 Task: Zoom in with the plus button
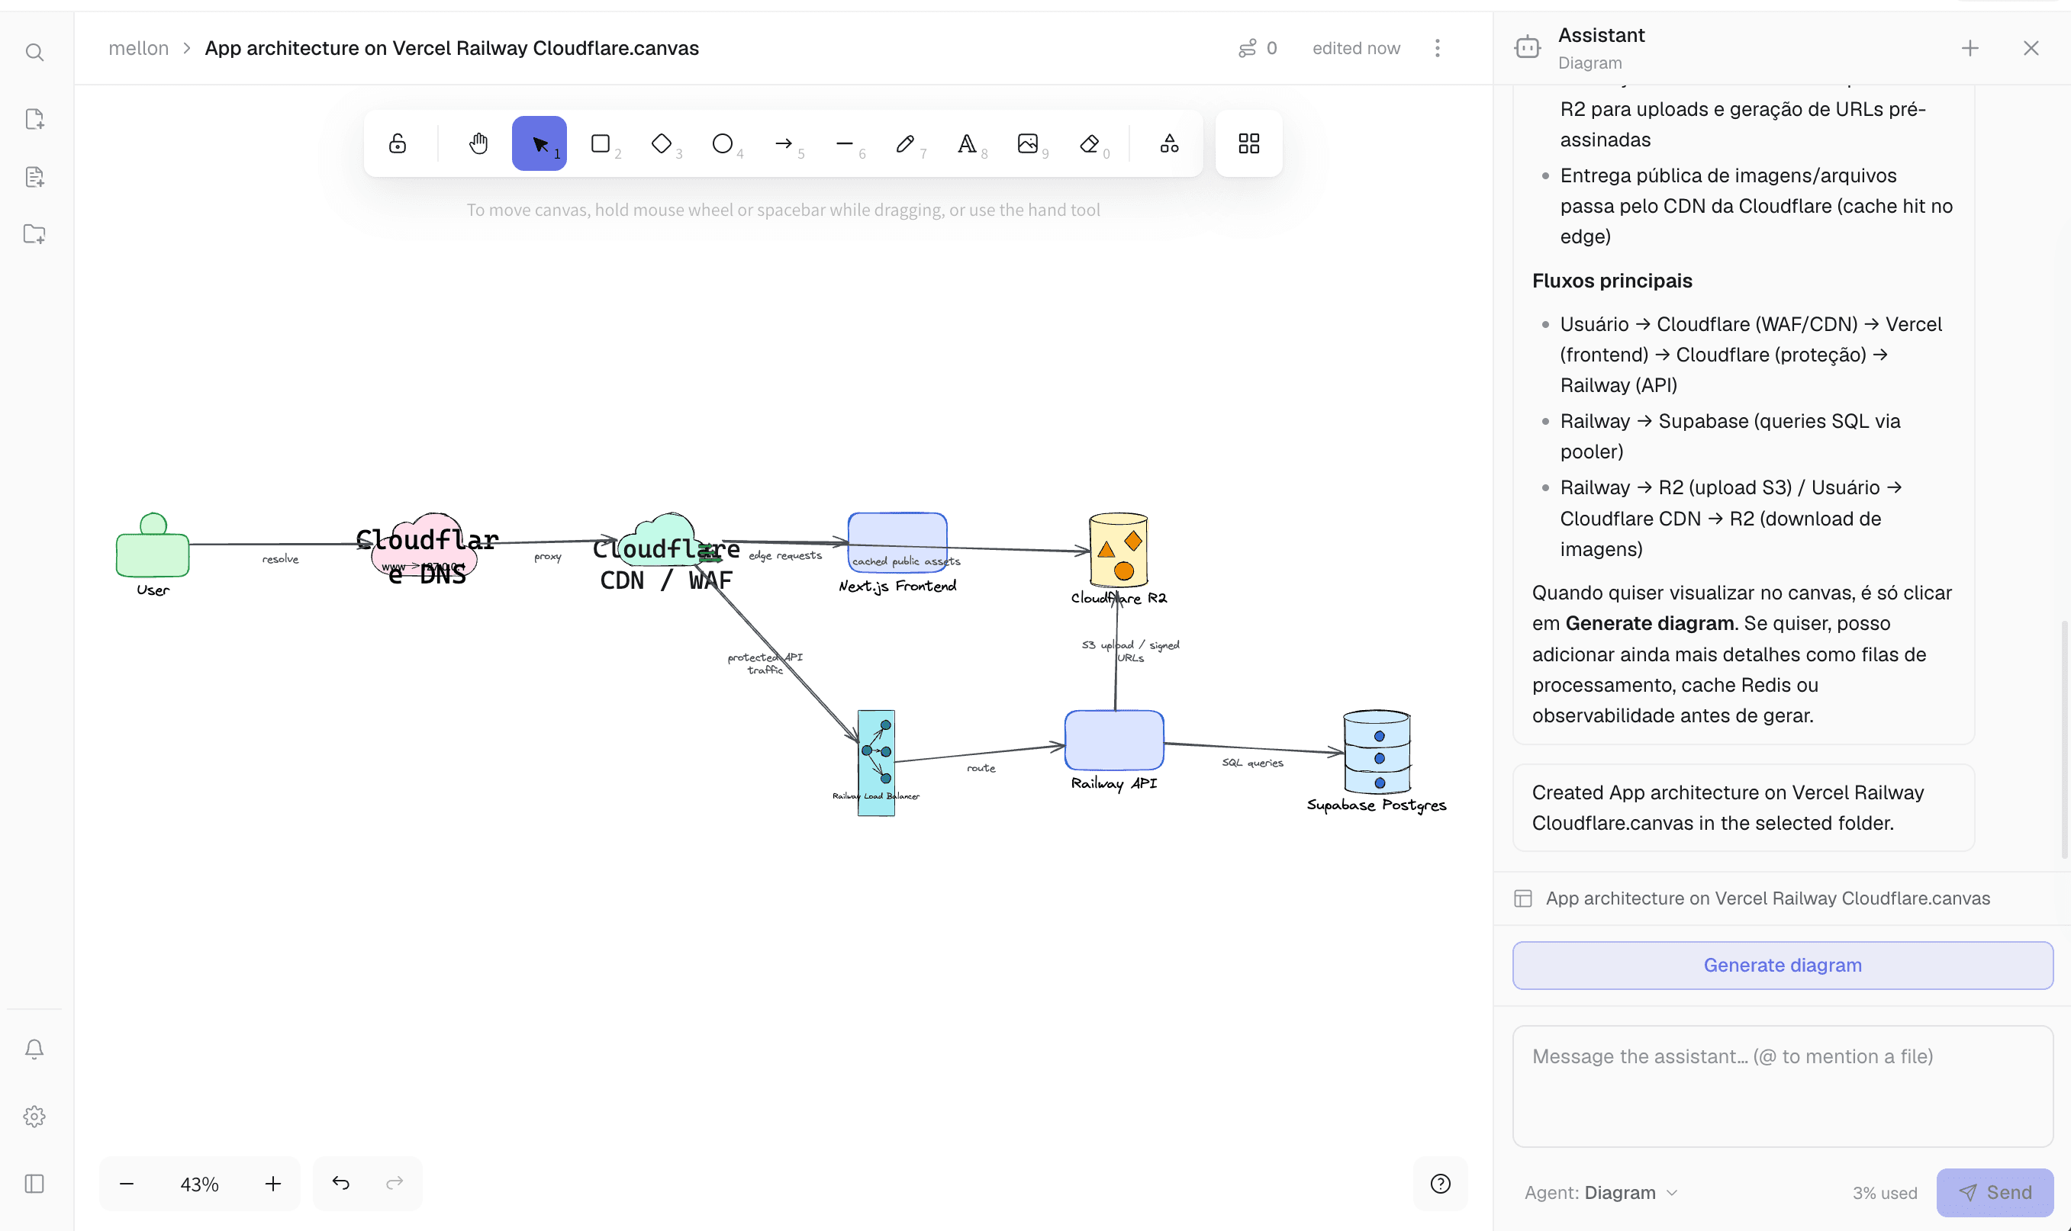click(273, 1184)
